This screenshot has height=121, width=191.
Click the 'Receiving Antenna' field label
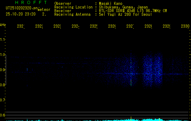[x=72, y=15]
